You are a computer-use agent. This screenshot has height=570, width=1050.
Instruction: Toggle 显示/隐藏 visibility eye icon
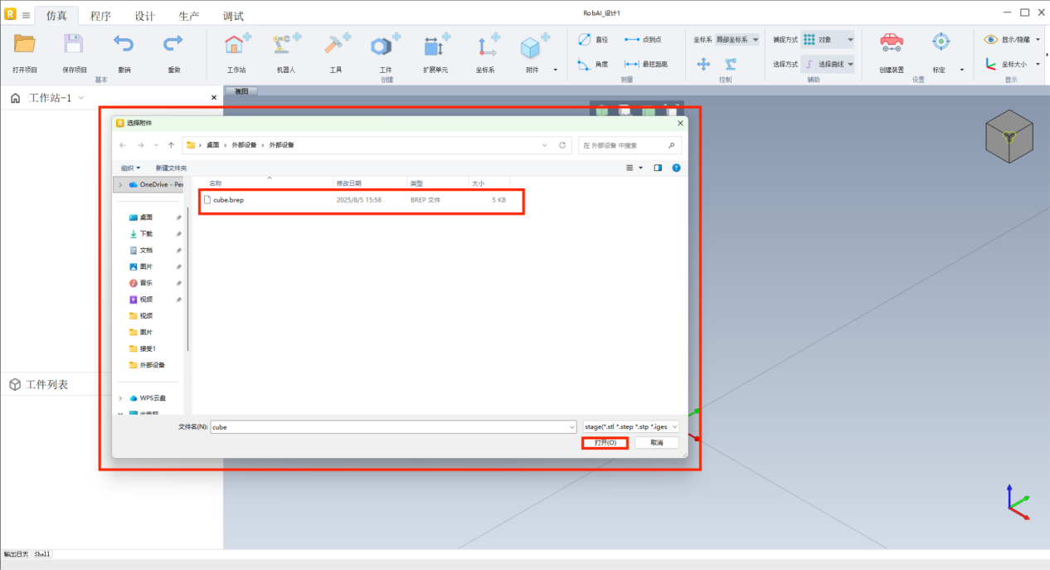pos(991,39)
